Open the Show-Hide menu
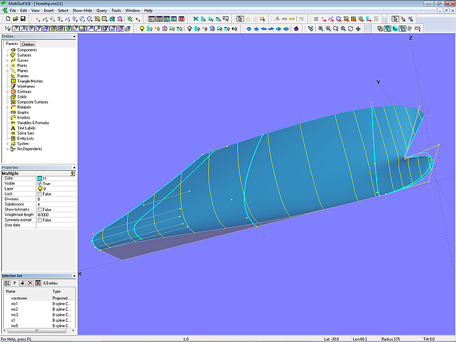Viewport: 456px width, 342px height. pos(82,11)
